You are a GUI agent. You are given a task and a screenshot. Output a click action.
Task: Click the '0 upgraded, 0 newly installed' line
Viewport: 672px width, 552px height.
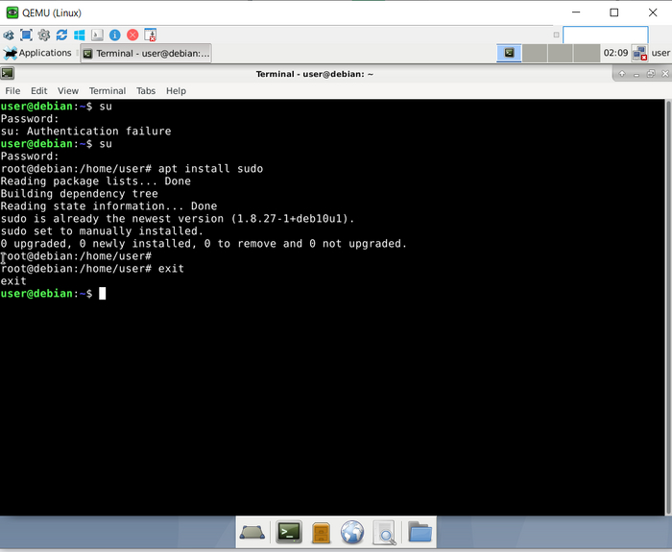pyautogui.click(x=204, y=244)
